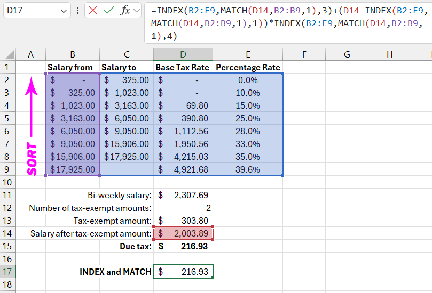432x293 pixels.
Task: Select the 25.0% percentage cell
Action: click(248, 118)
